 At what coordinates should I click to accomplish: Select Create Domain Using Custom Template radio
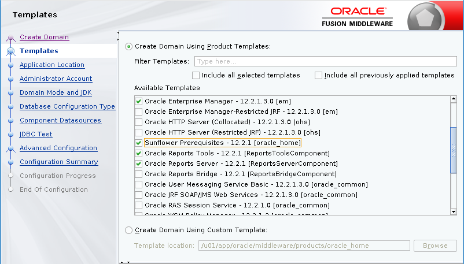click(128, 230)
